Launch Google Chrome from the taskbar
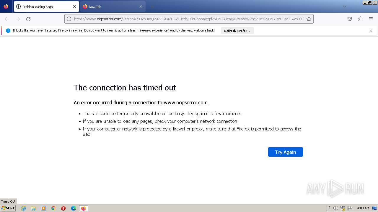378x212 pixels. pos(53,208)
